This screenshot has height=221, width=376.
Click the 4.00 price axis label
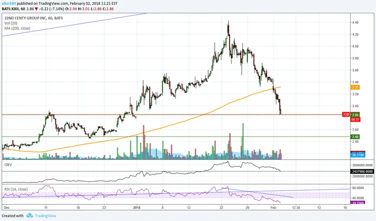tap(355, 46)
